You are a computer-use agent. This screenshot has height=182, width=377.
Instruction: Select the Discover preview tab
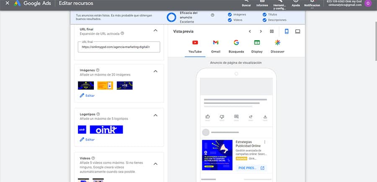[x=277, y=47]
